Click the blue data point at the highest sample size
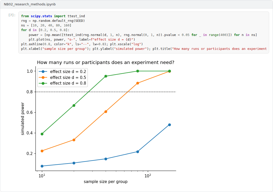This screenshot has width=273, height=192. [x=170, y=125]
